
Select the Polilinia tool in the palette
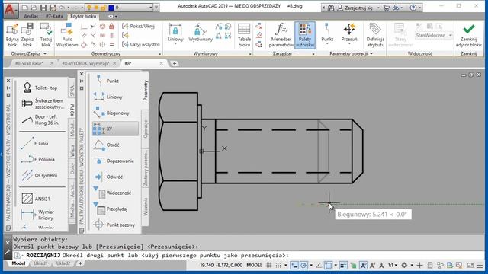38,159
